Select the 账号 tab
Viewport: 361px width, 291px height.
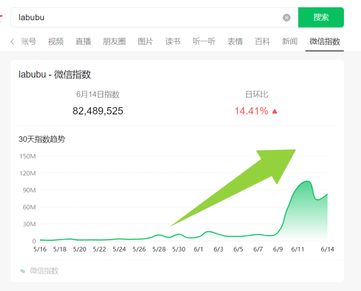pyautogui.click(x=28, y=41)
